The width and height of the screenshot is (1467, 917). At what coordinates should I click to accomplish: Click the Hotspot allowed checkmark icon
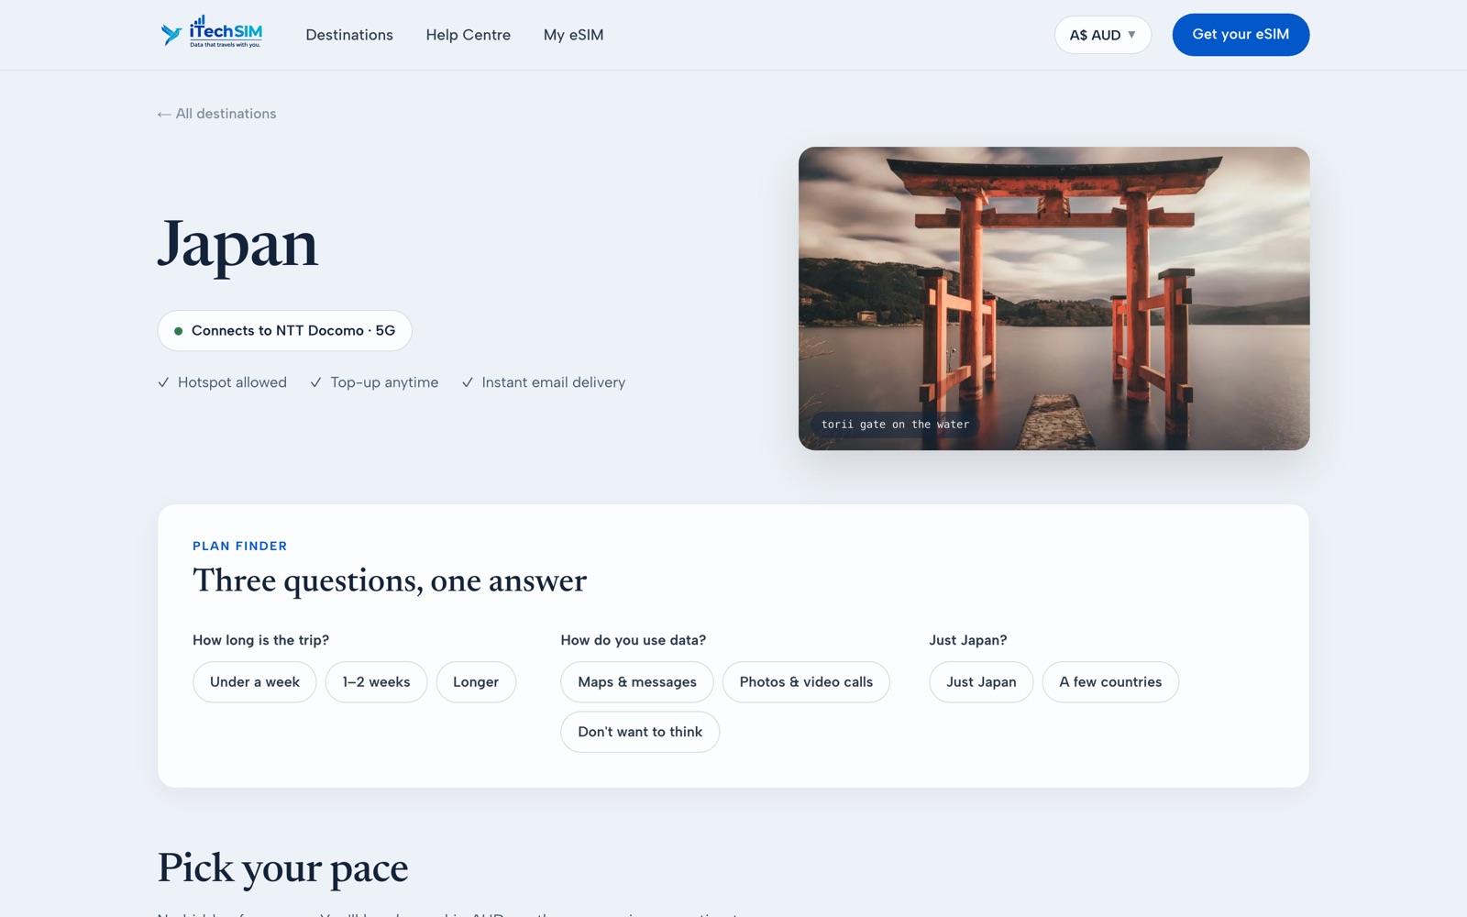coord(163,382)
